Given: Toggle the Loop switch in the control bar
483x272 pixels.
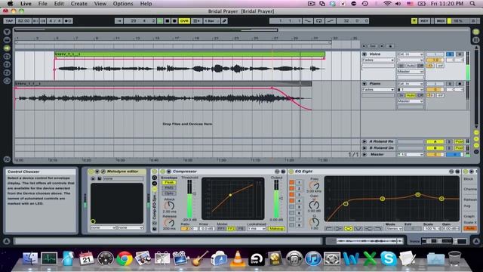Looking at the screenshot, I should click(318, 21).
